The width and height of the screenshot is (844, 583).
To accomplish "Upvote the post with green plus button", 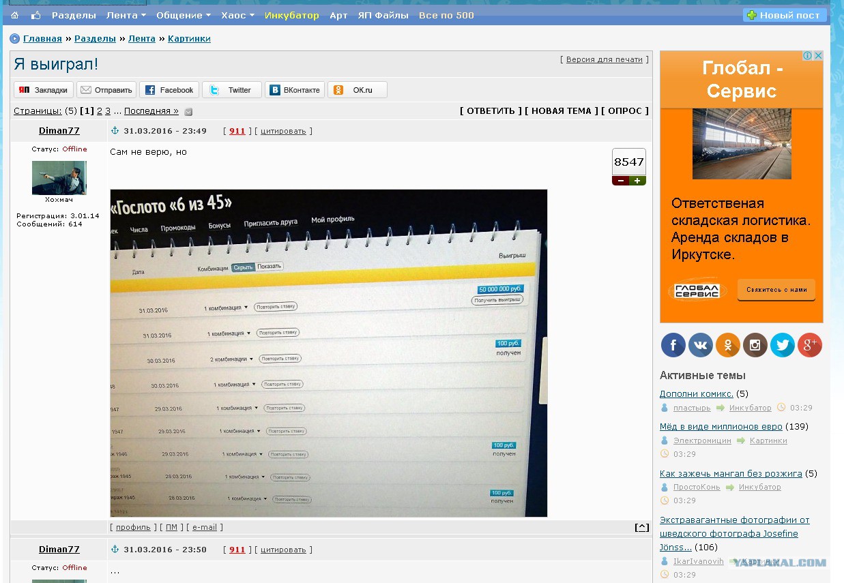I will pos(637,181).
